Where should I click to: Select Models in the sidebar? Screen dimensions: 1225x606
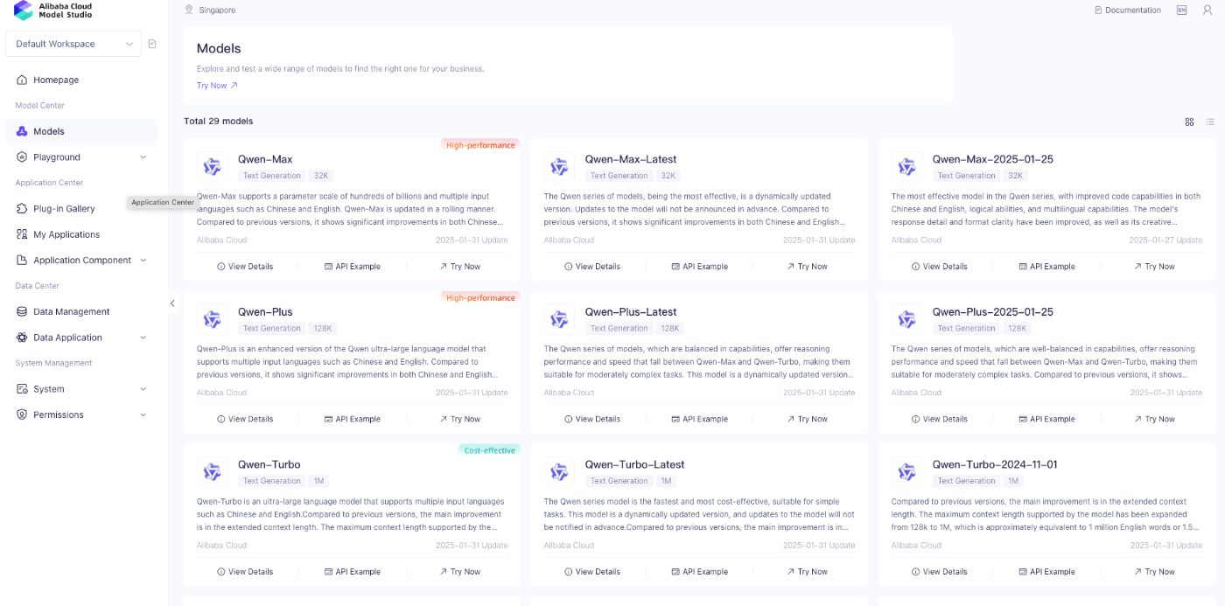pos(81,131)
